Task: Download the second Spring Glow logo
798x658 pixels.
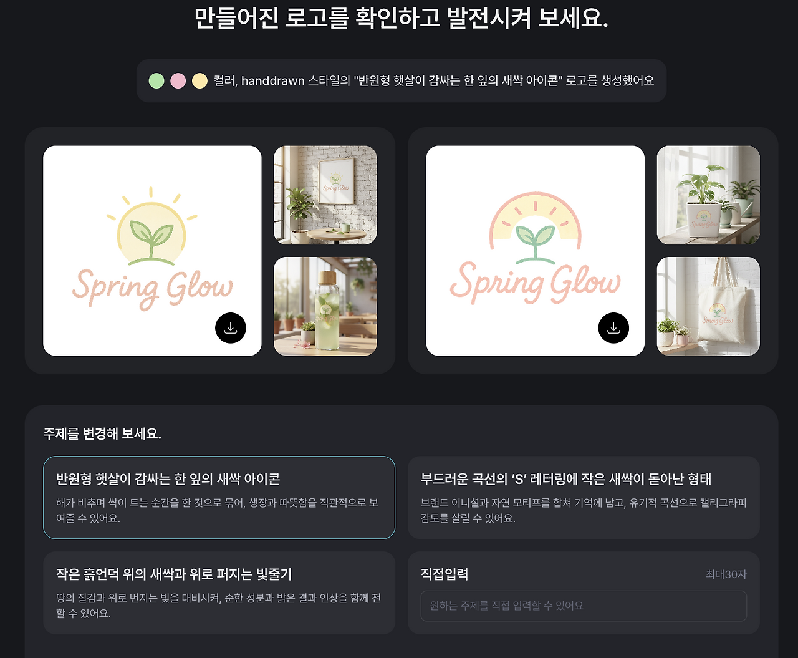Action: tap(613, 328)
